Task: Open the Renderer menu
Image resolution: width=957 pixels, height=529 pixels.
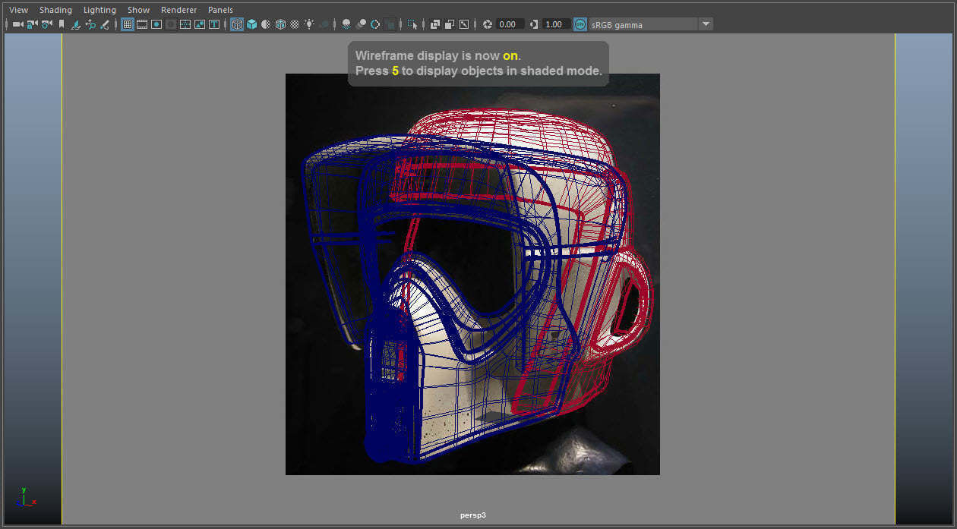Action: point(179,10)
